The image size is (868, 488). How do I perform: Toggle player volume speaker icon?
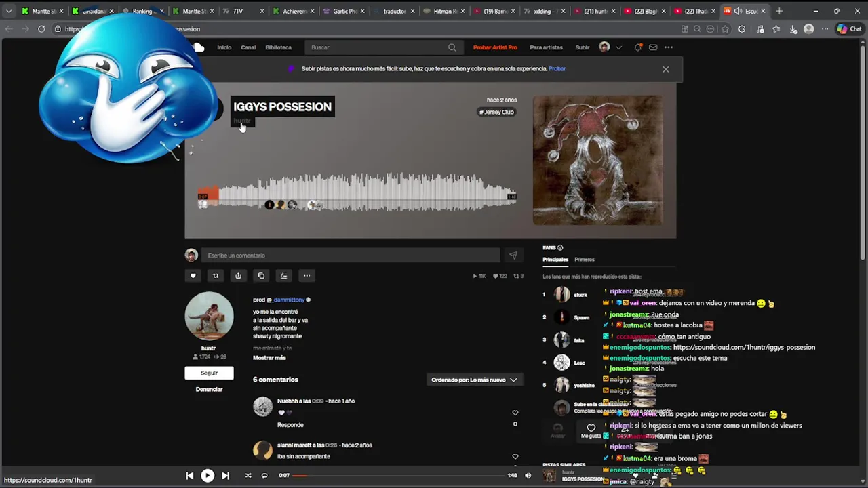coord(528,476)
